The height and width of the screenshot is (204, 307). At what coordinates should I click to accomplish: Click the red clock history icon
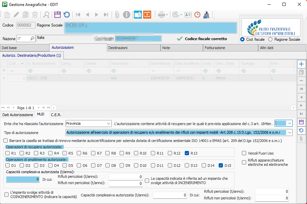click(x=197, y=15)
